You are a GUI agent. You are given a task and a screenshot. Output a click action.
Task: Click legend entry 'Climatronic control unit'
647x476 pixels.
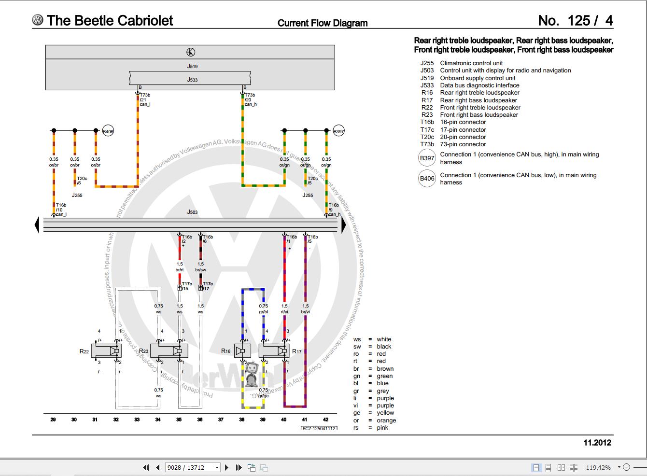tap(471, 63)
